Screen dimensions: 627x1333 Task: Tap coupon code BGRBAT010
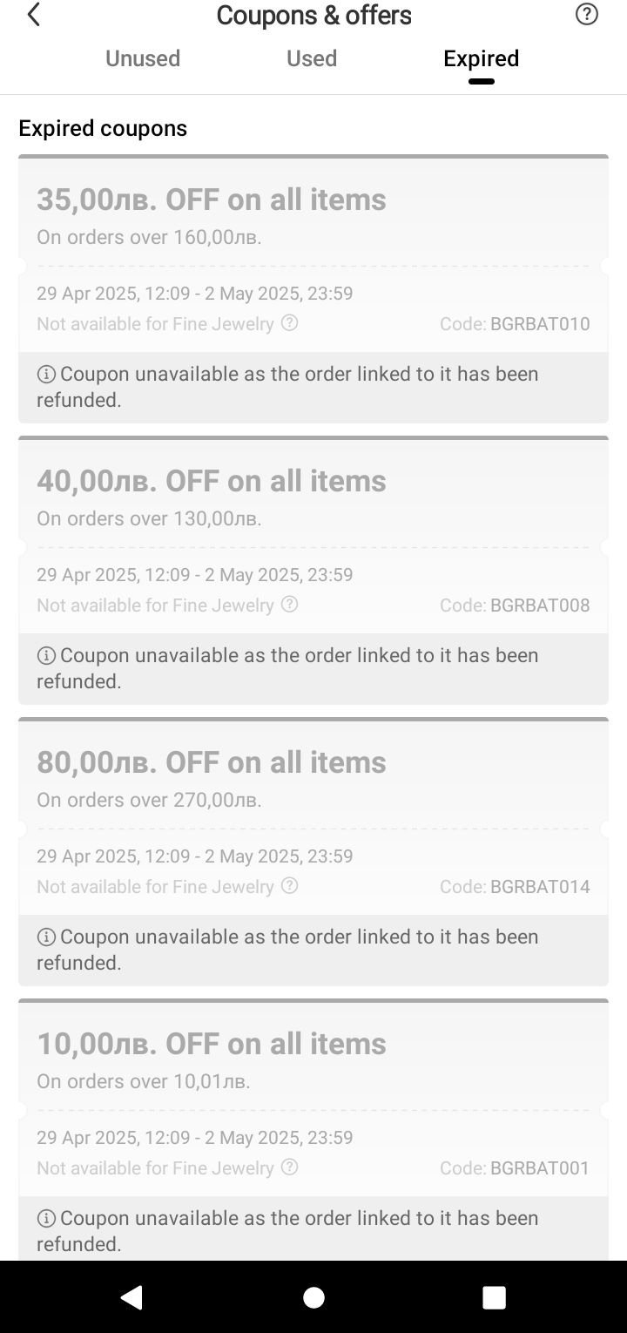539,324
